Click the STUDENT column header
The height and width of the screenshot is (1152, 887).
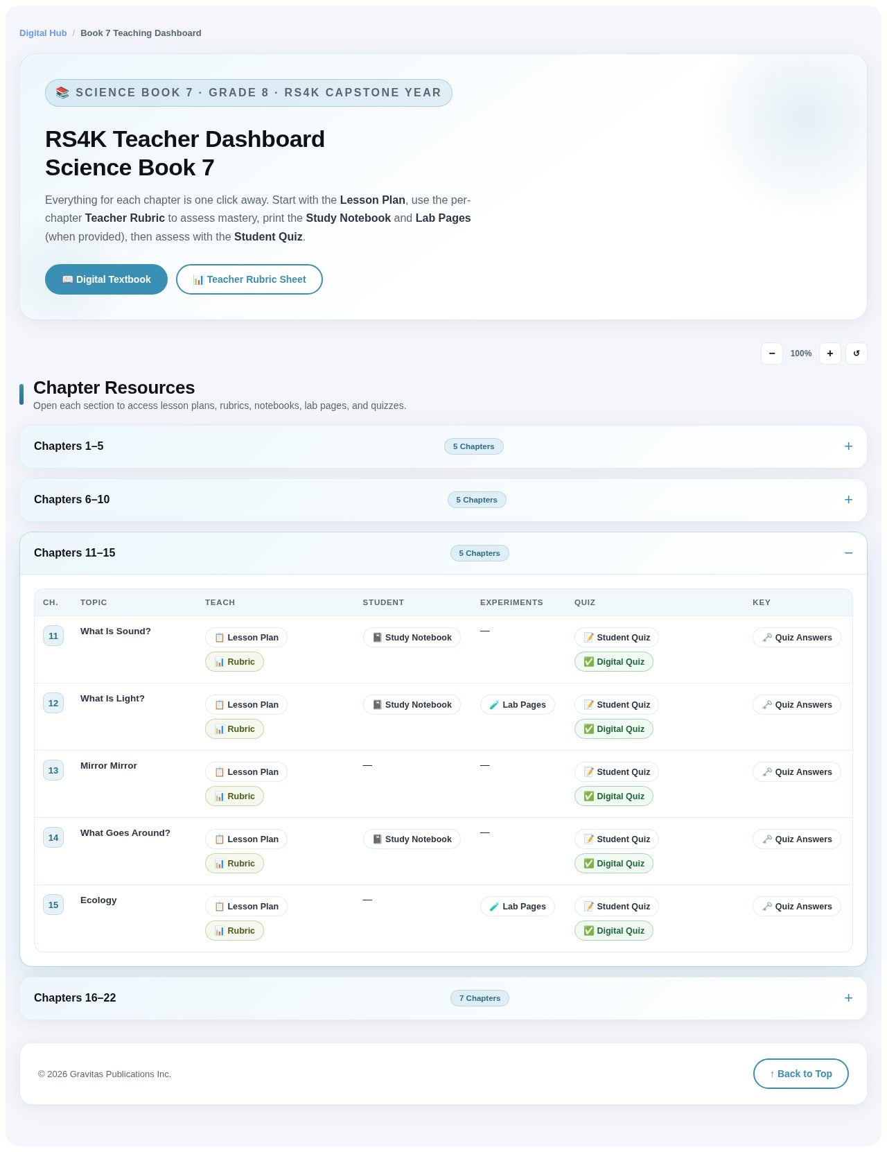[383, 602]
